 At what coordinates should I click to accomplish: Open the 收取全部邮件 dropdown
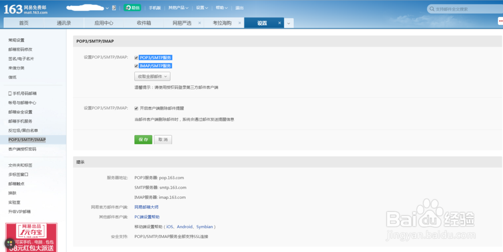pyautogui.click(x=152, y=76)
